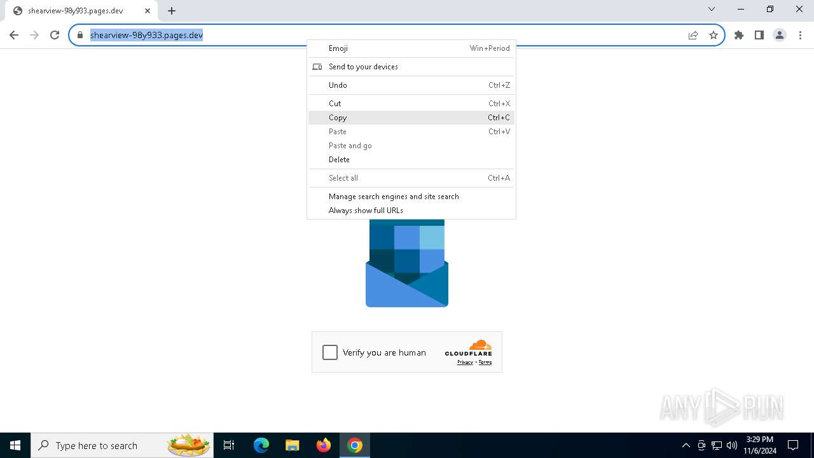814x458 pixels.
Task: Show hidden system tray icons
Action: tap(686, 445)
